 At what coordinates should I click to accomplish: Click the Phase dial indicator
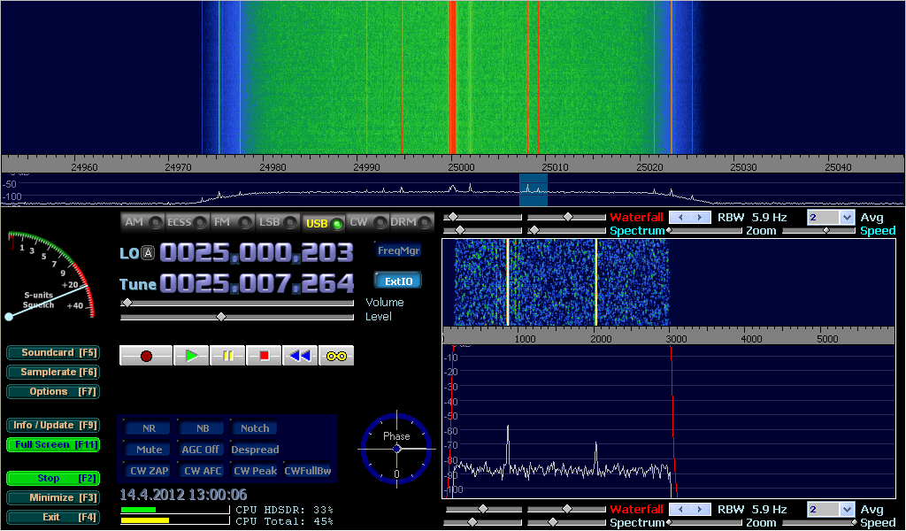pyautogui.click(x=396, y=449)
